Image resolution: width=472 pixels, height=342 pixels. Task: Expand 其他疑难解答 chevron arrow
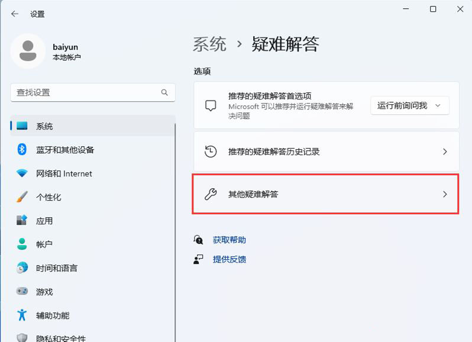(445, 194)
